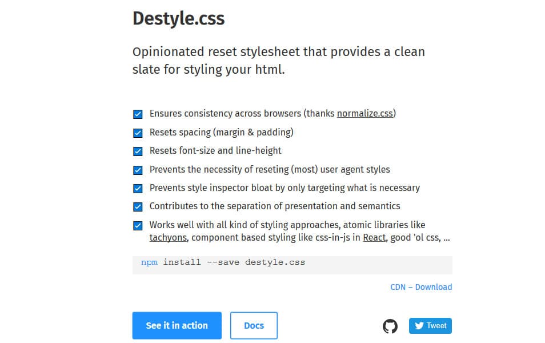Click the Destyle.css heading
The image size is (545, 343).
coord(178,18)
